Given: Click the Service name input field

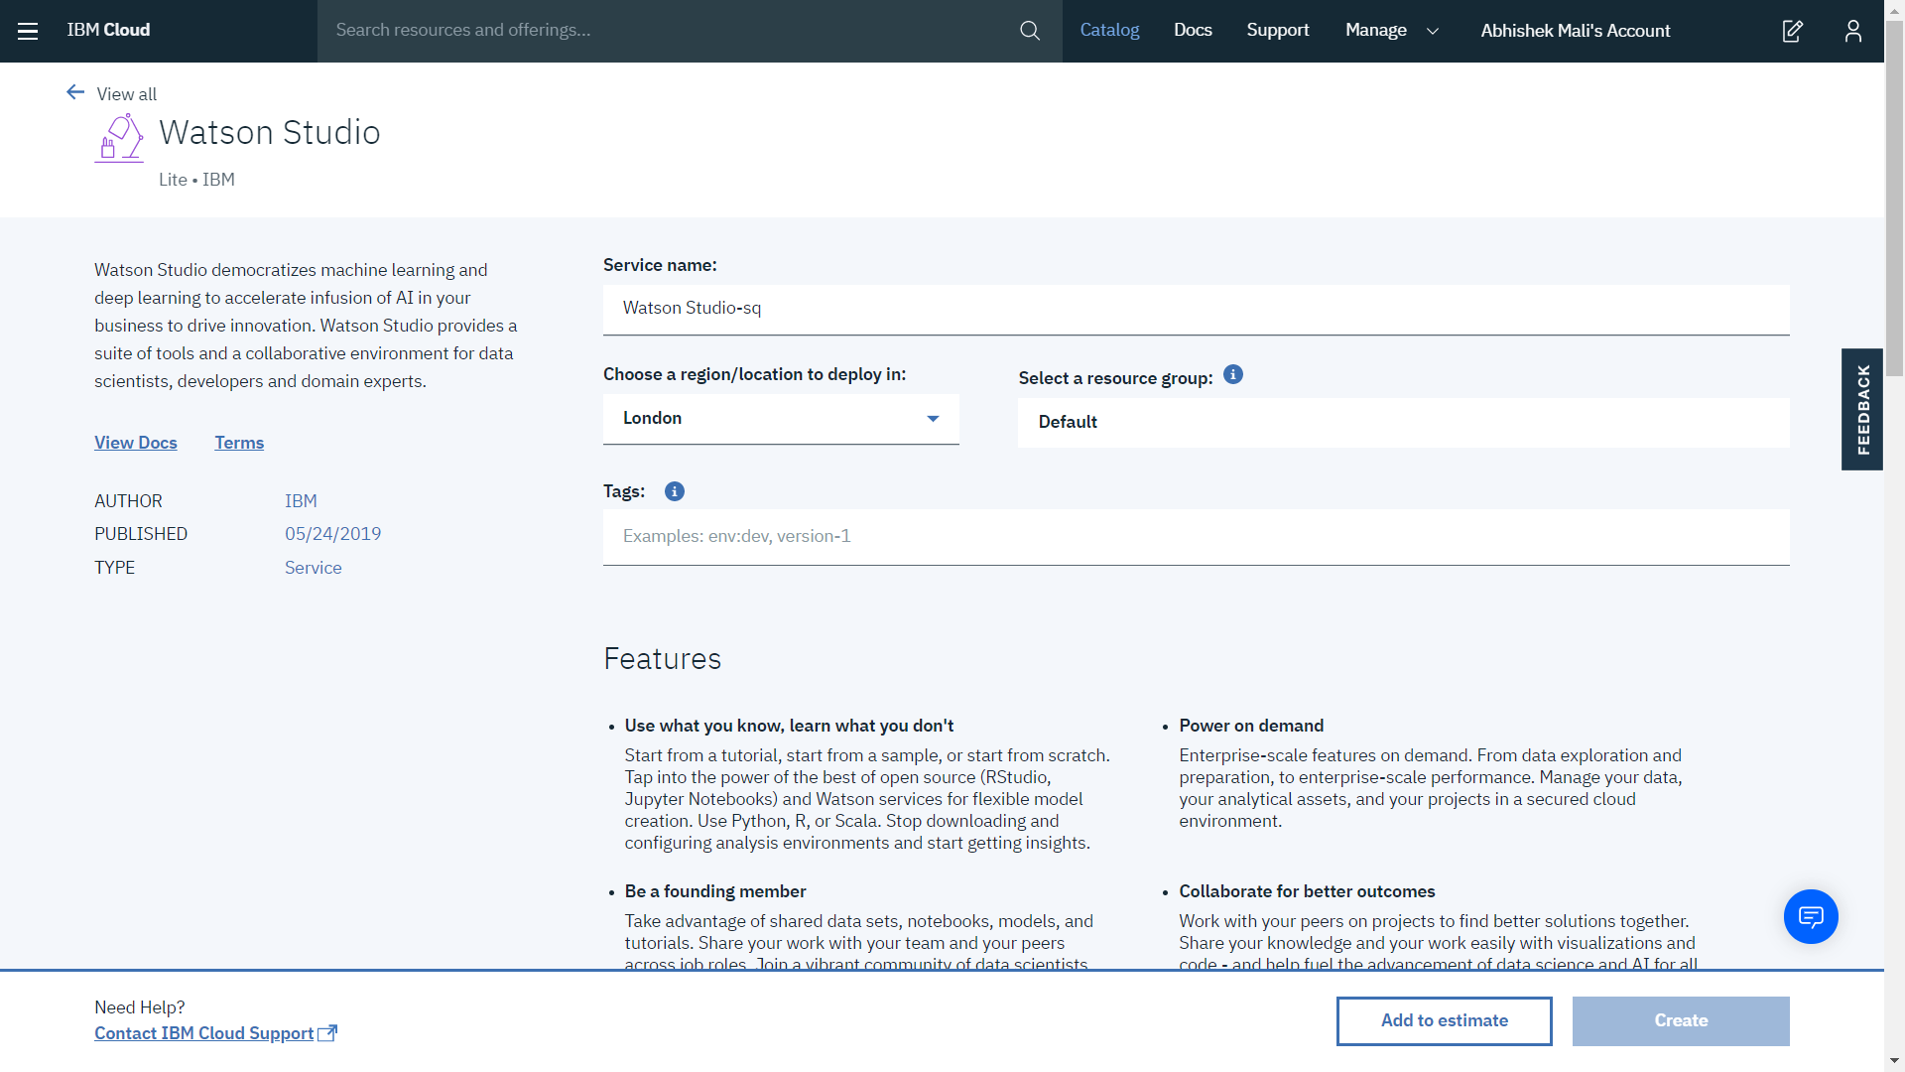Looking at the screenshot, I should (1196, 310).
